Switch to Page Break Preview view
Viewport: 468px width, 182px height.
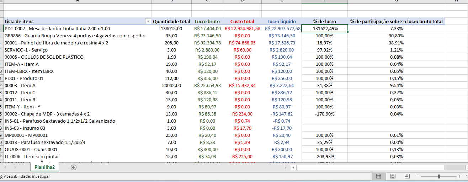pyautogui.click(x=407, y=176)
